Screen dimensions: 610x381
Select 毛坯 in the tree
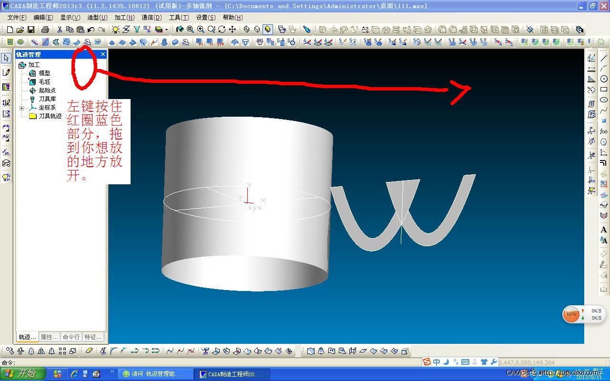click(x=44, y=82)
